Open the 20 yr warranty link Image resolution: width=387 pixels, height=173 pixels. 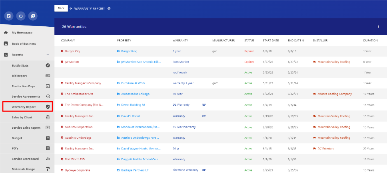tap(176, 149)
